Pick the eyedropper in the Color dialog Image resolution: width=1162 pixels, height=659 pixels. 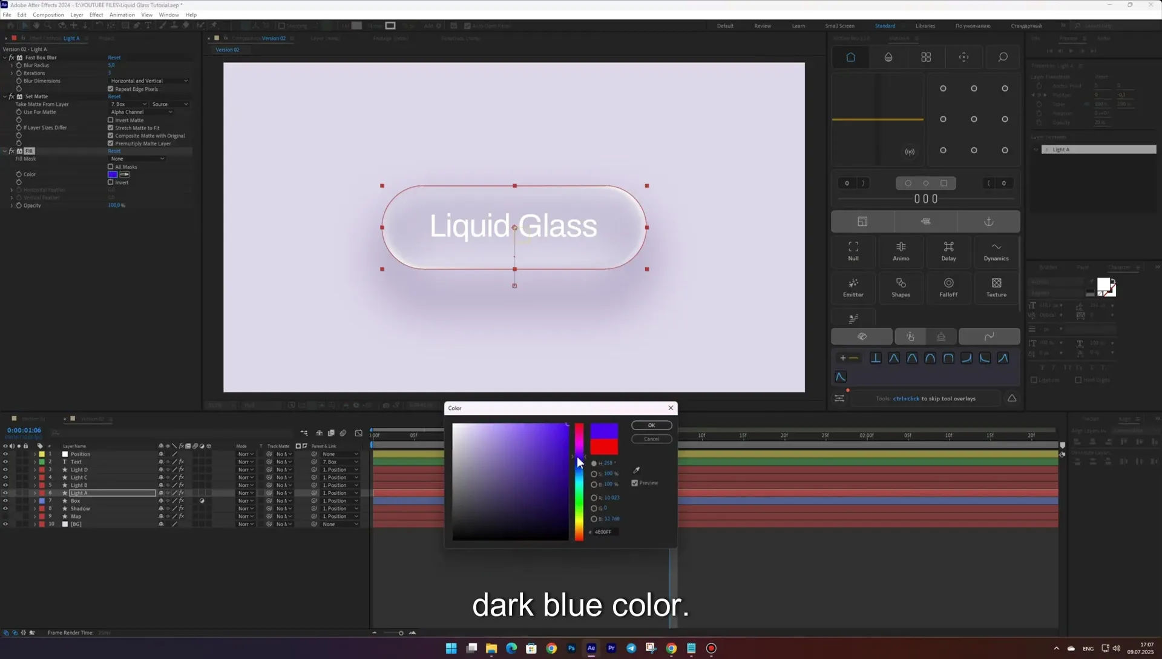click(x=636, y=470)
